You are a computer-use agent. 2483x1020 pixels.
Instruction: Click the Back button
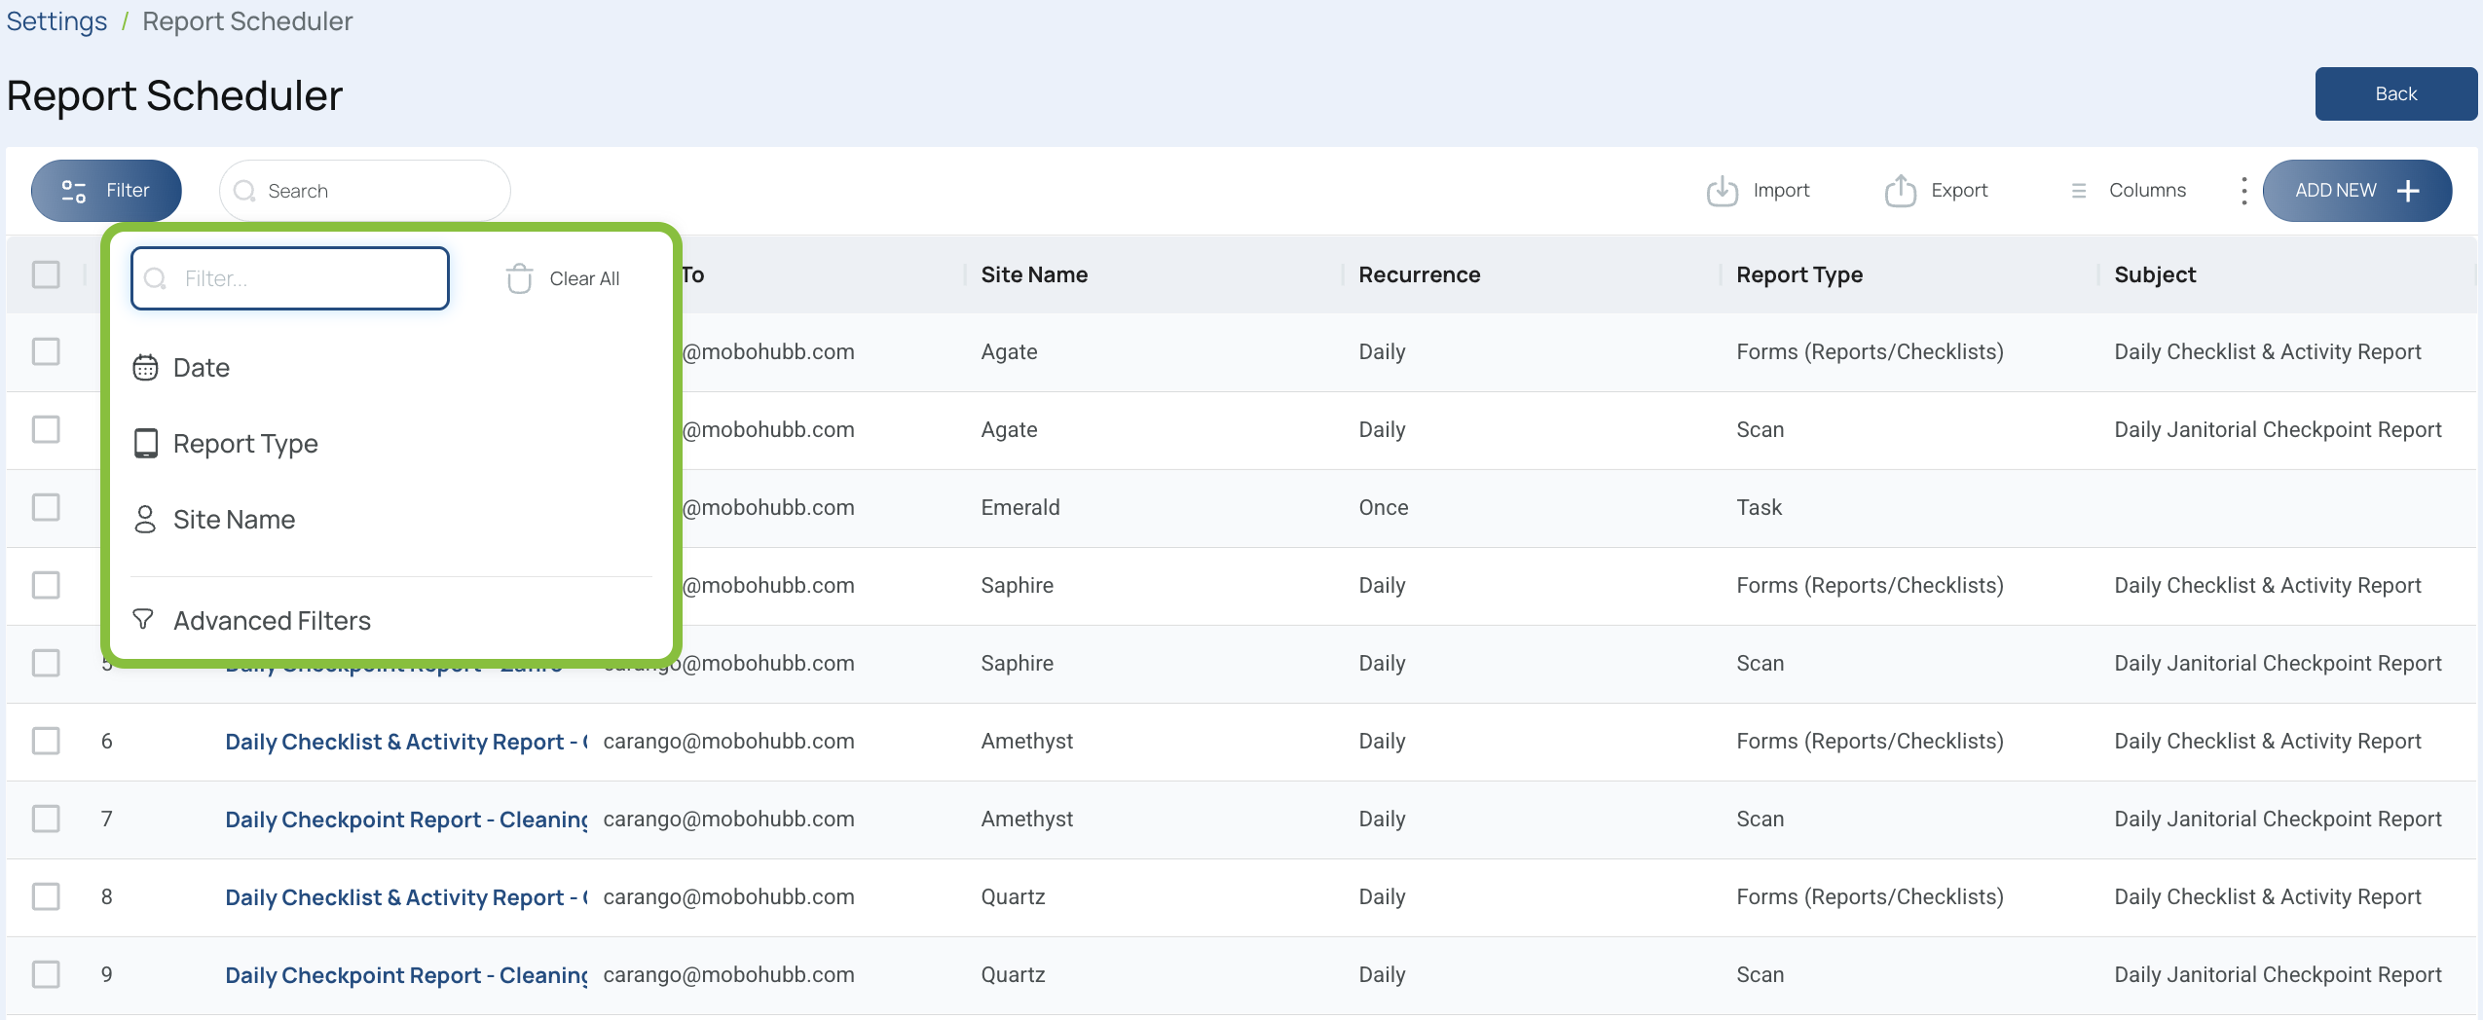coord(2395,94)
